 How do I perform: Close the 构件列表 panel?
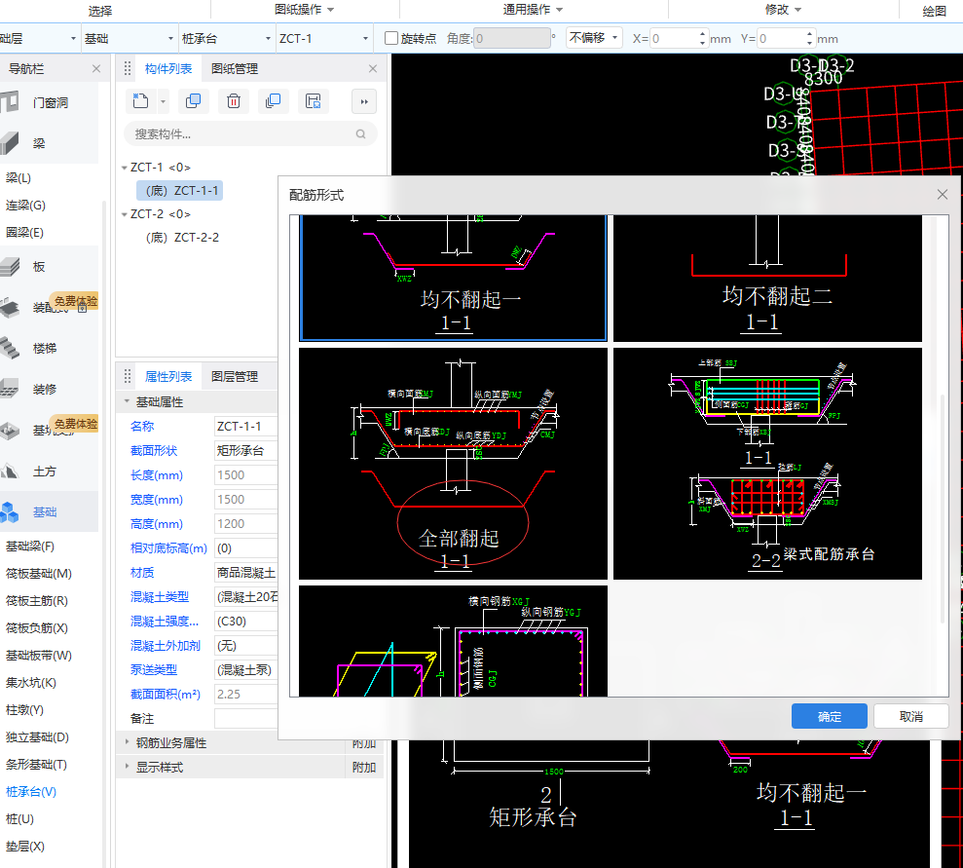coord(373,69)
